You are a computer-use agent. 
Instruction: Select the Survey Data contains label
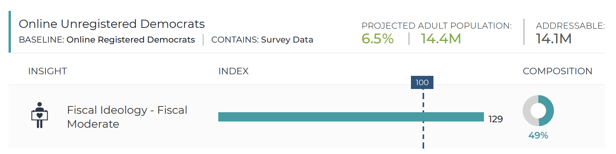click(x=287, y=40)
